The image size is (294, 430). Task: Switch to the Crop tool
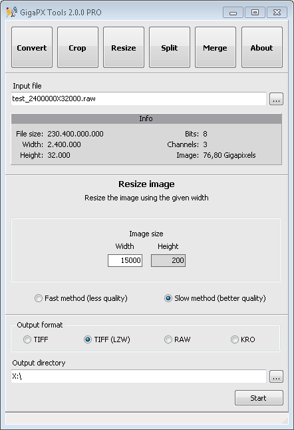78,47
